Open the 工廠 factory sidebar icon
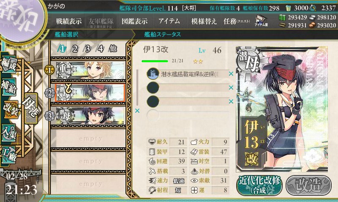The width and height of the screenshot is (338, 202). point(9,154)
